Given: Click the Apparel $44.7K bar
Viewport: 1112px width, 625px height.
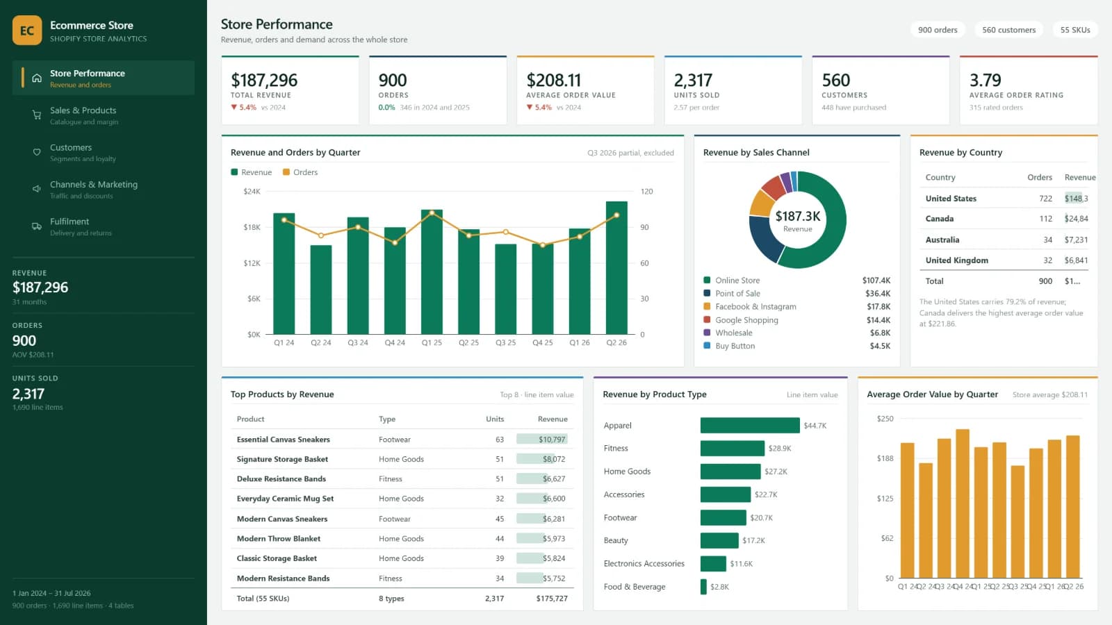Looking at the screenshot, I should pos(750,425).
